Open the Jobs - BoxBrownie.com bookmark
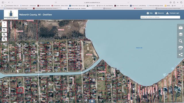Screen dimensions: 184x103 (121, 6)
